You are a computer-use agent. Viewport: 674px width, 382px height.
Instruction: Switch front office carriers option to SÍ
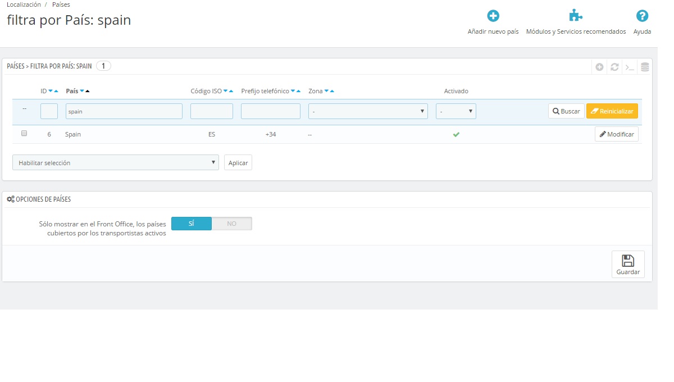[192, 224]
